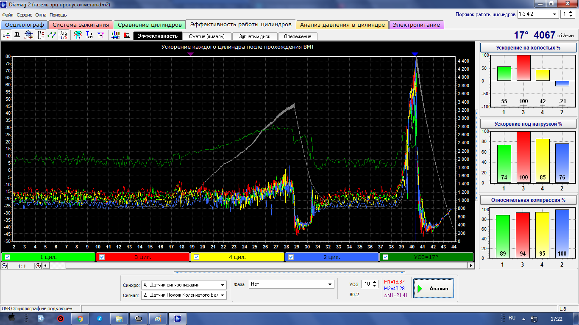Toggle the 1 цил. checkbox
This screenshot has width=579, height=325.
(x=8, y=257)
